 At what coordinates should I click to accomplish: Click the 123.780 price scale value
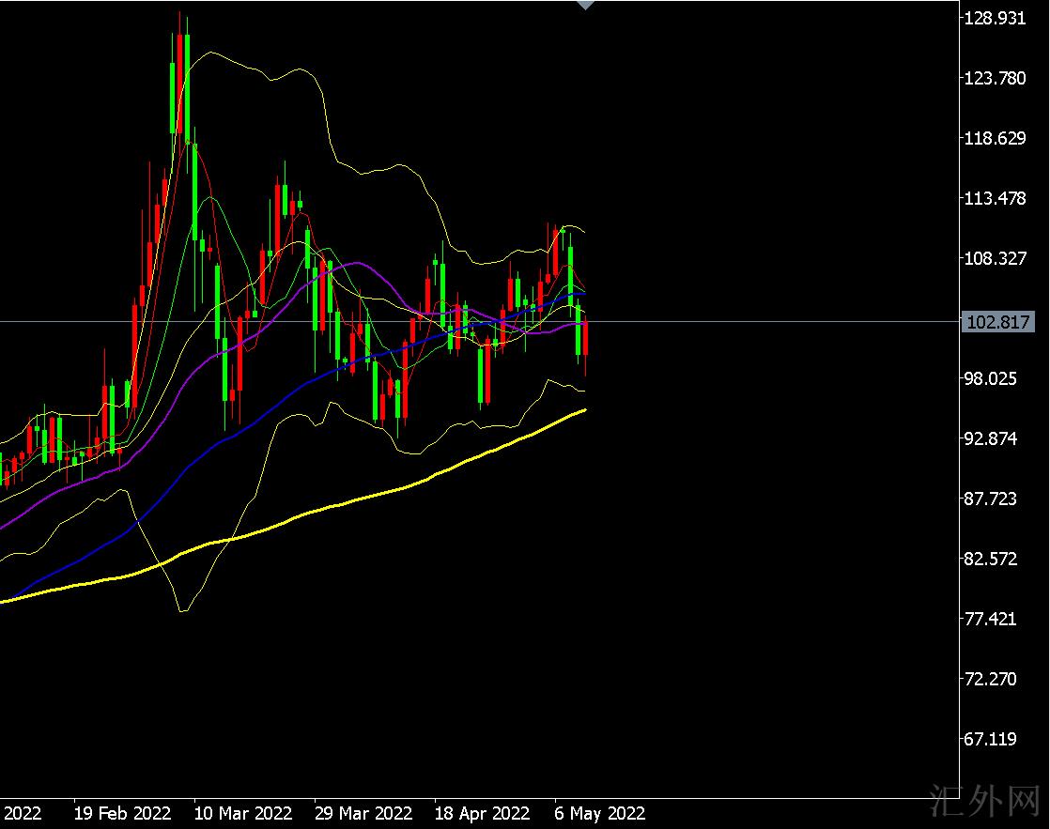[996, 78]
